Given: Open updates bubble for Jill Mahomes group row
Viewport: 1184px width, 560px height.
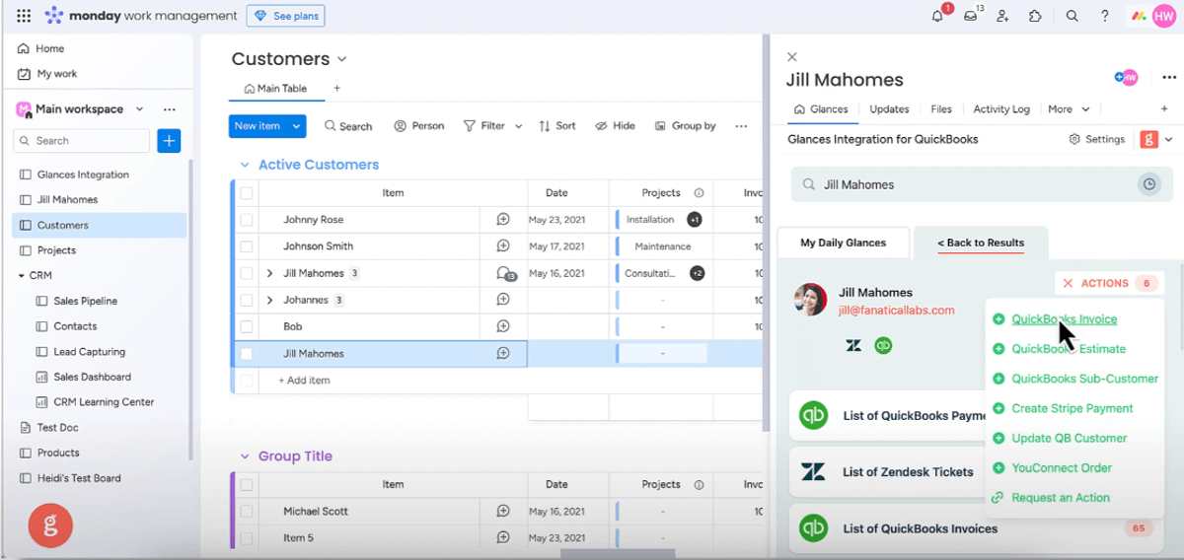Looking at the screenshot, I should pos(505,274).
